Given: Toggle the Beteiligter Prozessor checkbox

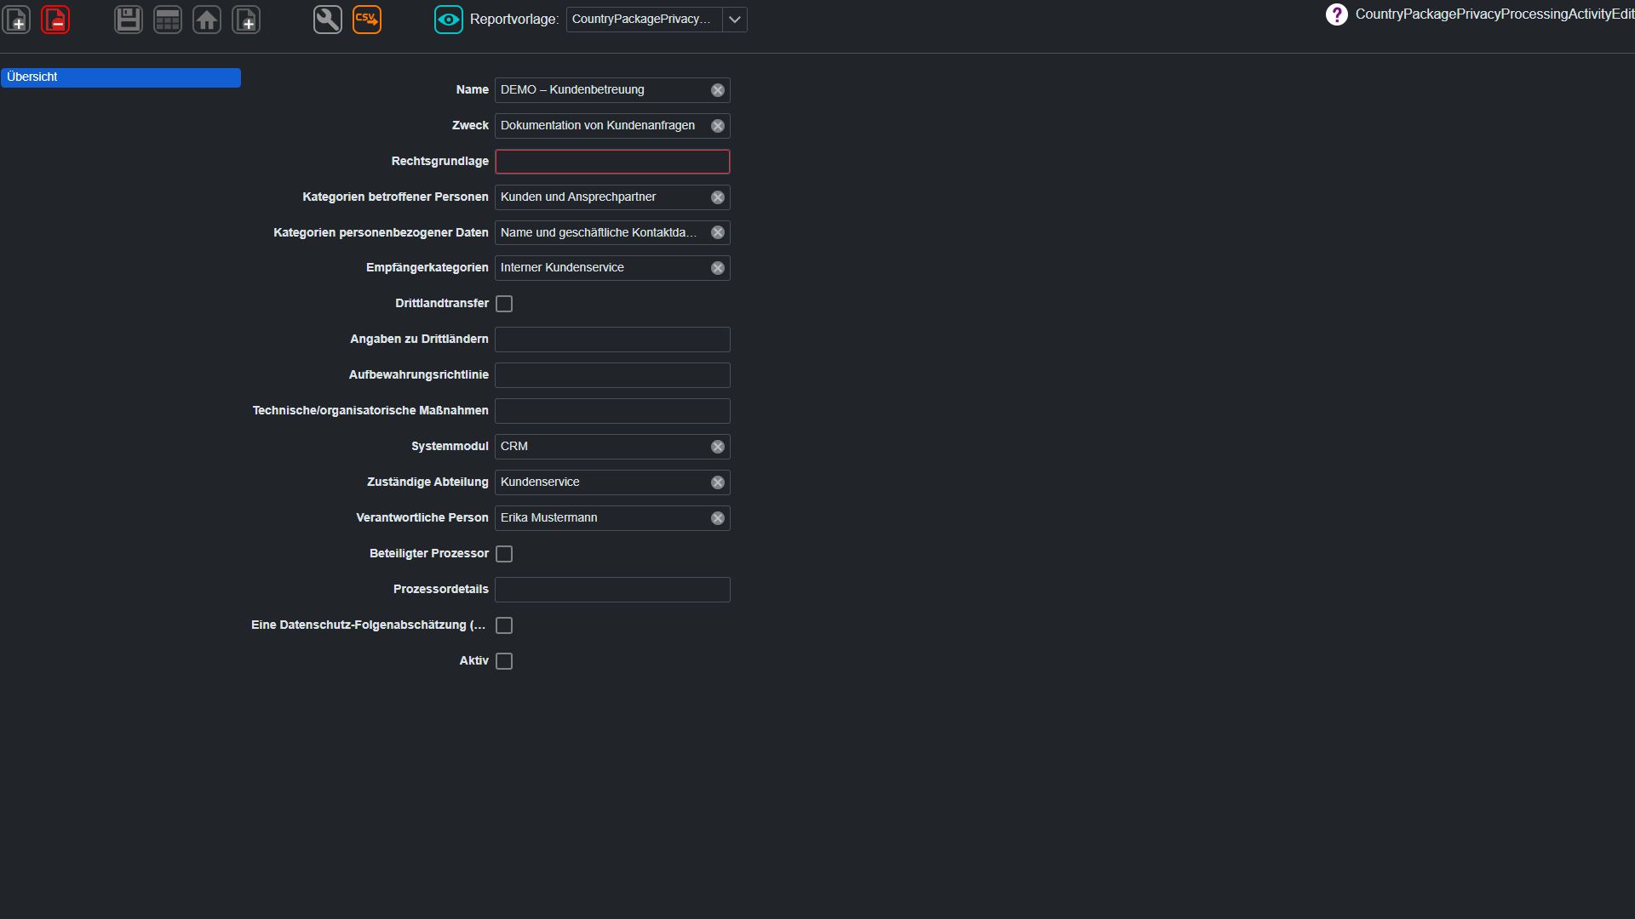Looking at the screenshot, I should 504,554.
